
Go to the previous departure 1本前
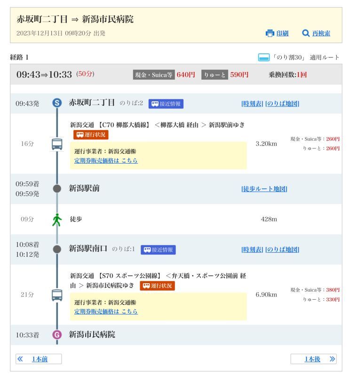click(x=39, y=359)
